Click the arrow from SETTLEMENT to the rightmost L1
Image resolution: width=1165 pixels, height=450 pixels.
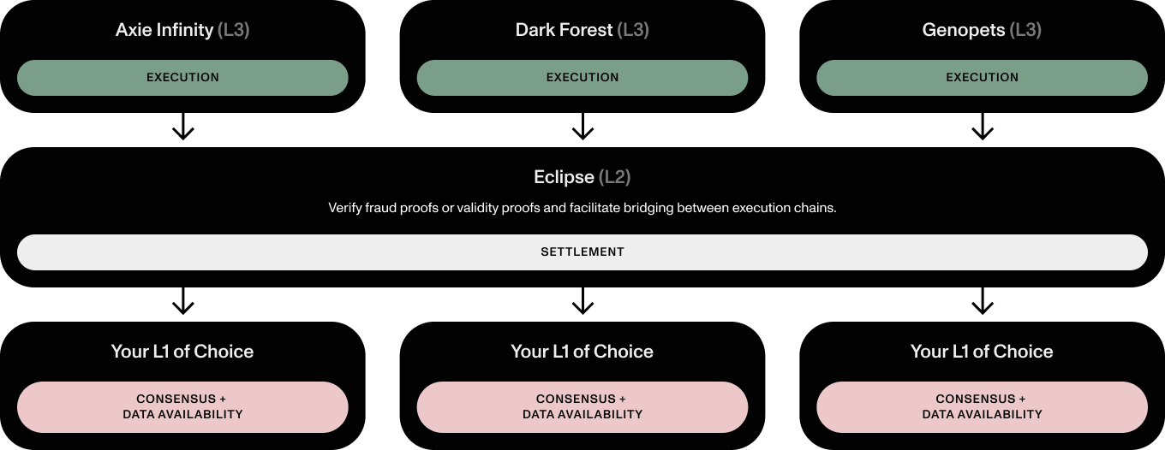tap(982, 301)
